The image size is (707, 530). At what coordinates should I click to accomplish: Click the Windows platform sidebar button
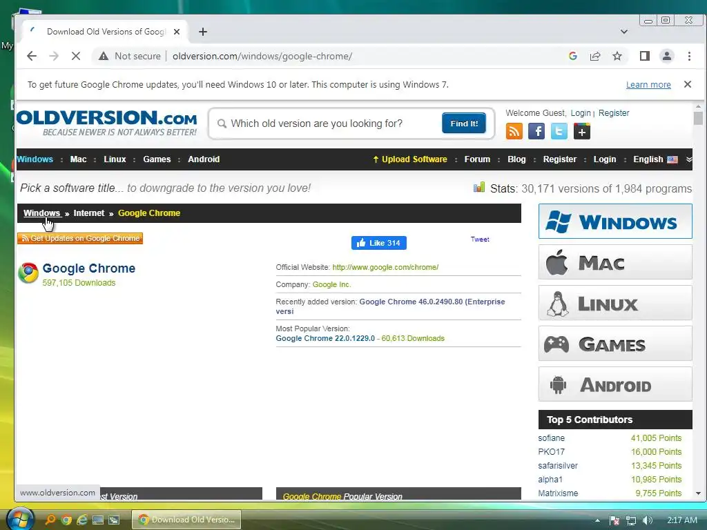click(615, 222)
